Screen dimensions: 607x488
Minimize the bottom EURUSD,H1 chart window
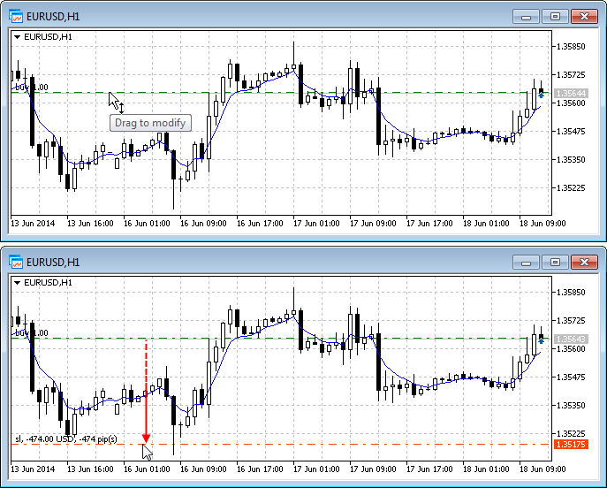(x=527, y=262)
